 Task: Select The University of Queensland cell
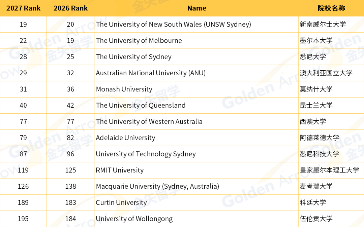coord(196,105)
